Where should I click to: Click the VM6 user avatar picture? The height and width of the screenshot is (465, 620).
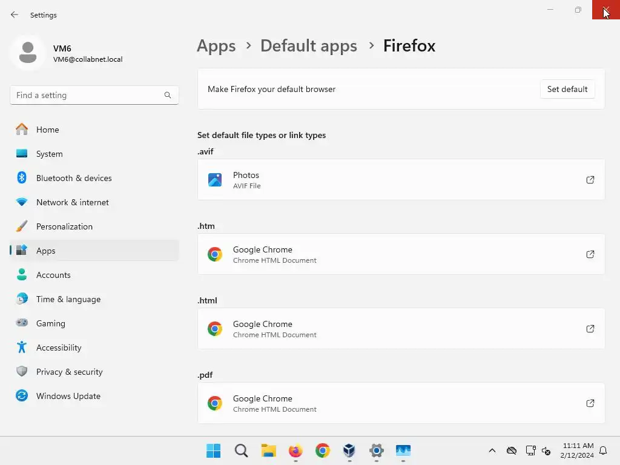click(x=27, y=53)
